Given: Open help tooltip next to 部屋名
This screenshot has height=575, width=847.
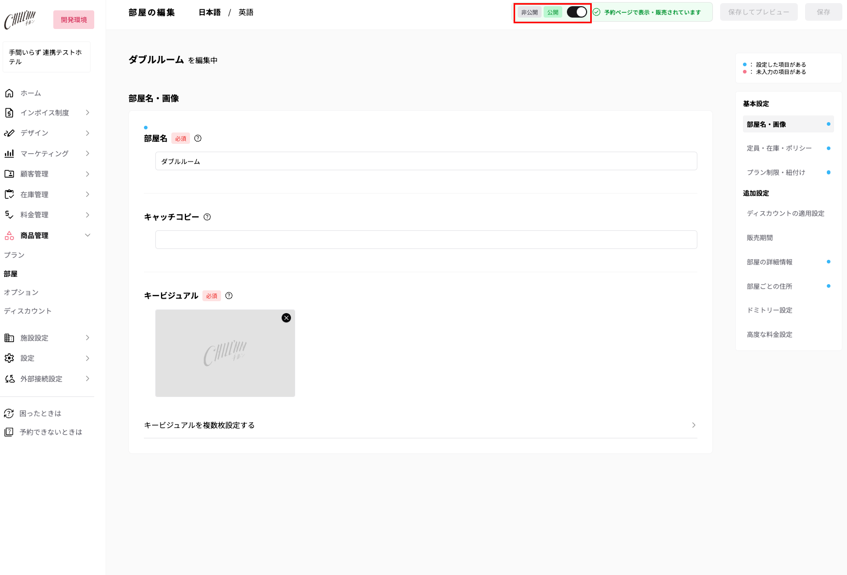Looking at the screenshot, I should pyautogui.click(x=198, y=138).
